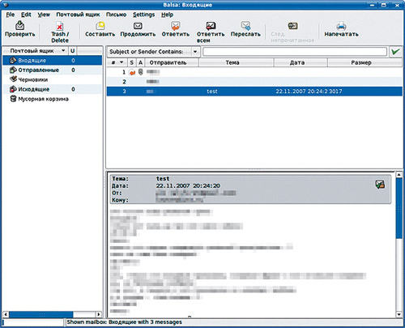
Task: Click the Входящие folder icon
Action: pos(13,60)
